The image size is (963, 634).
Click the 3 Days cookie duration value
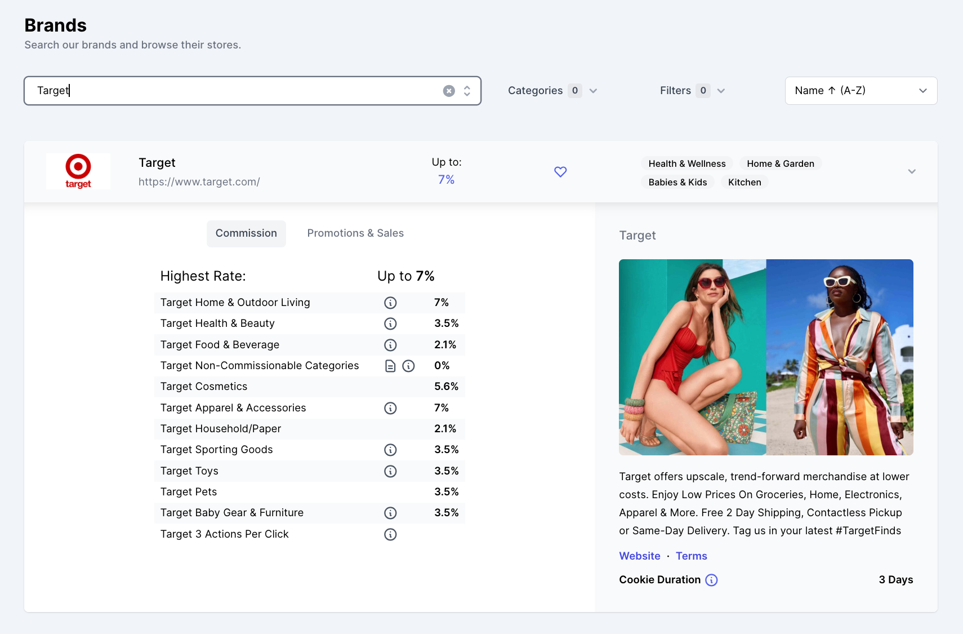point(896,580)
